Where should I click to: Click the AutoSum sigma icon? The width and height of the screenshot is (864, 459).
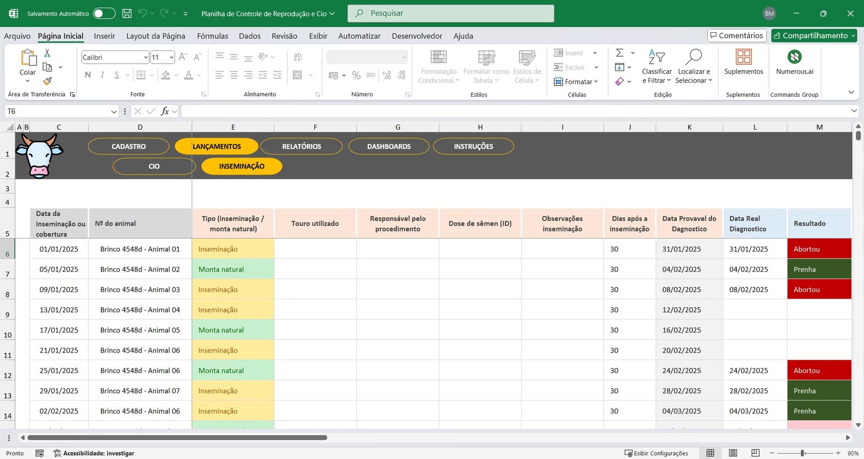[620, 53]
